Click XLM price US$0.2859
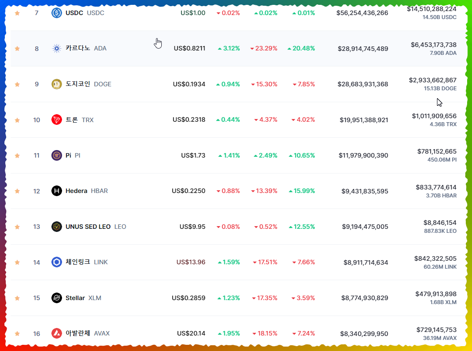 [189, 298]
